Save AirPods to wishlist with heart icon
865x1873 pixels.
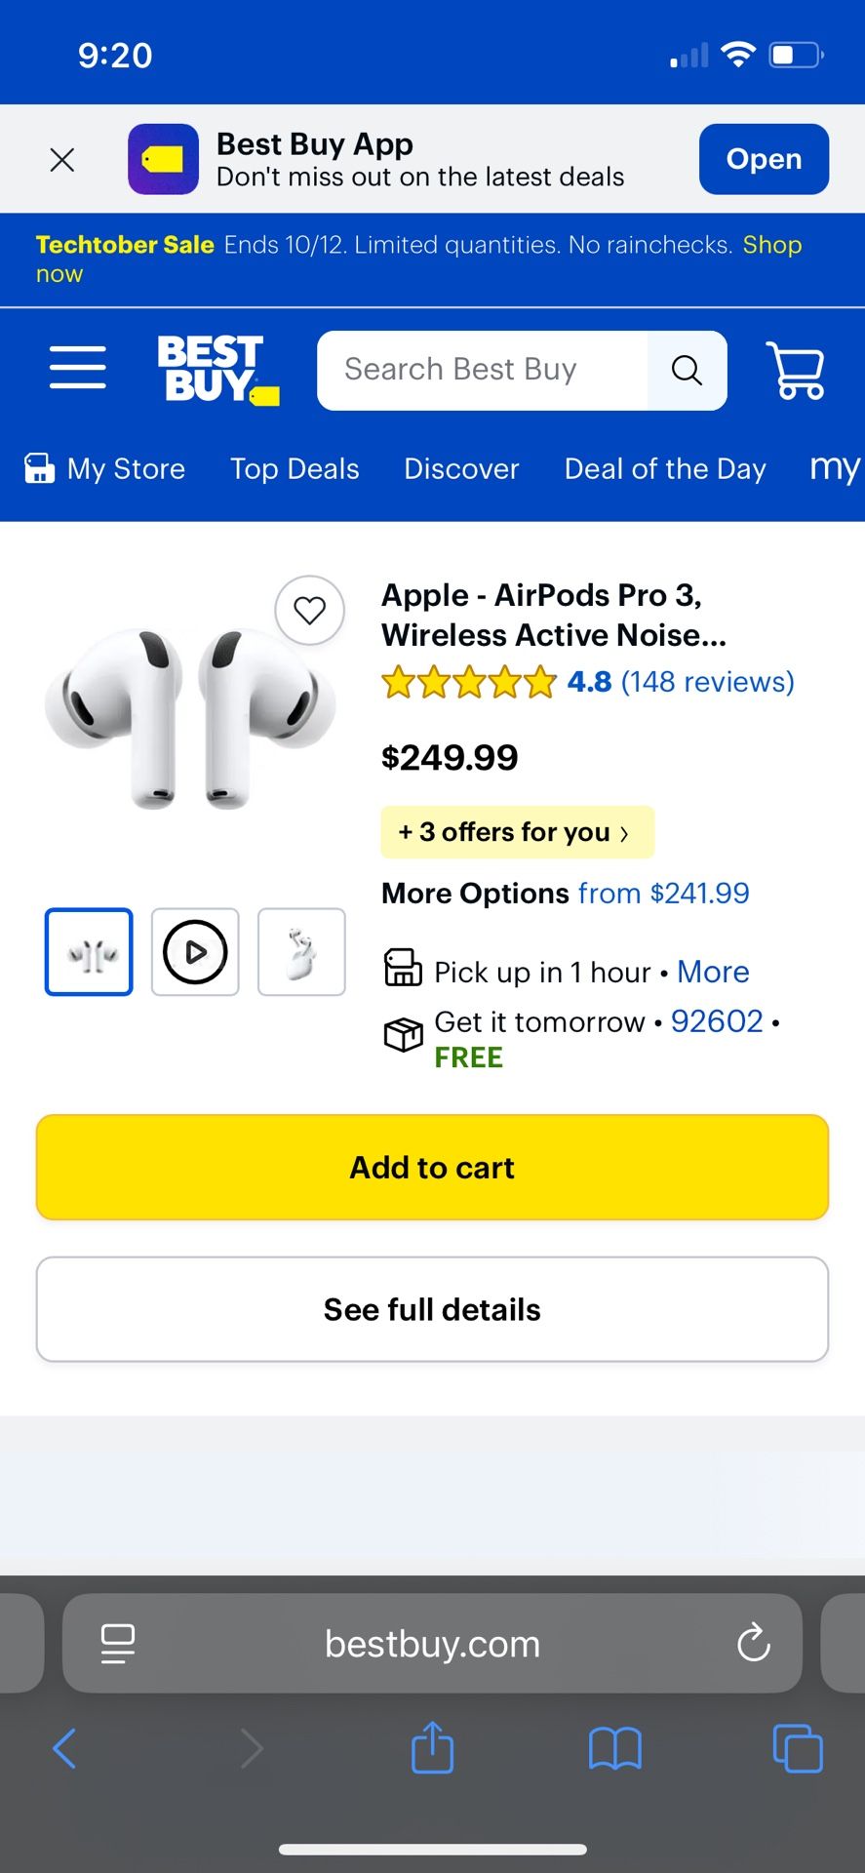pos(309,611)
